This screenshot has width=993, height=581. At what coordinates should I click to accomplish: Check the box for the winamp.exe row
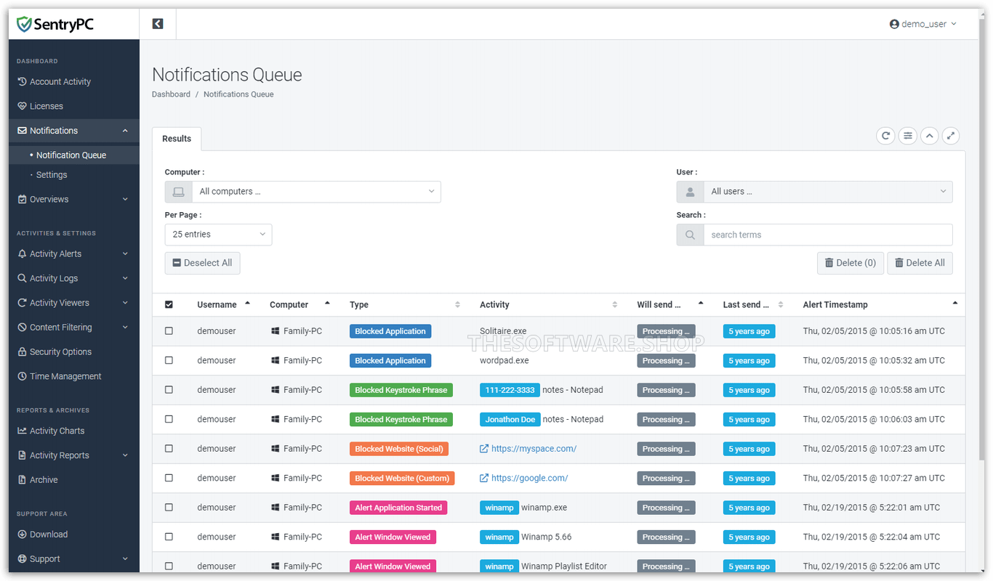169,508
